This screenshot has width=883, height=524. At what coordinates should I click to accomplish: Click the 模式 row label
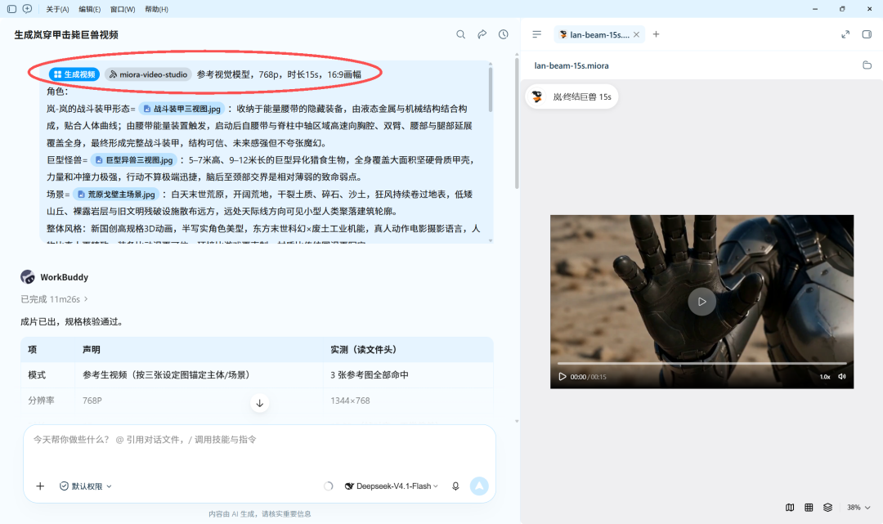click(x=37, y=375)
